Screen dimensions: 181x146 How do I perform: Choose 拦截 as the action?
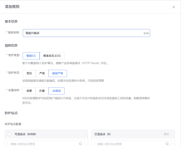[42, 91]
